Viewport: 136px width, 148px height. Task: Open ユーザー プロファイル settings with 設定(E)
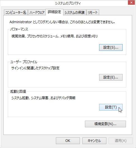click(111, 77)
